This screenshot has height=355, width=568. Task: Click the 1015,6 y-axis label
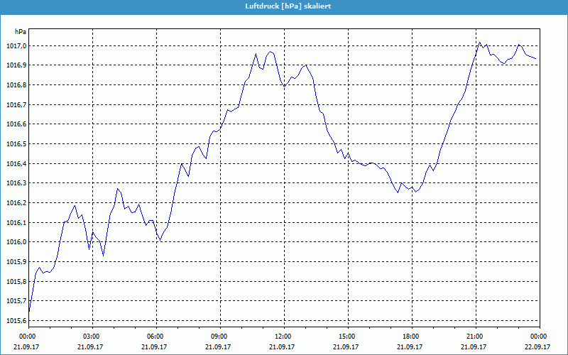click(14, 321)
